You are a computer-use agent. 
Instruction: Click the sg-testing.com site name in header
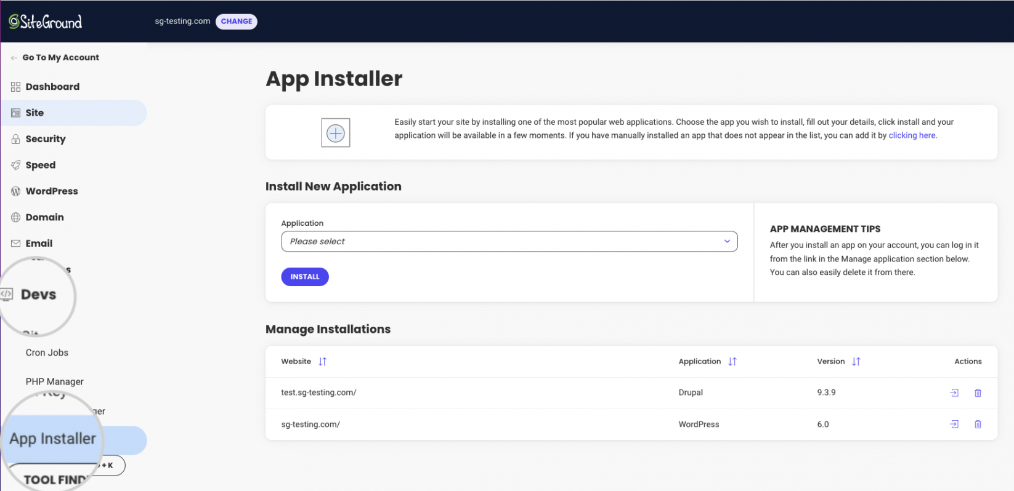pyautogui.click(x=182, y=22)
